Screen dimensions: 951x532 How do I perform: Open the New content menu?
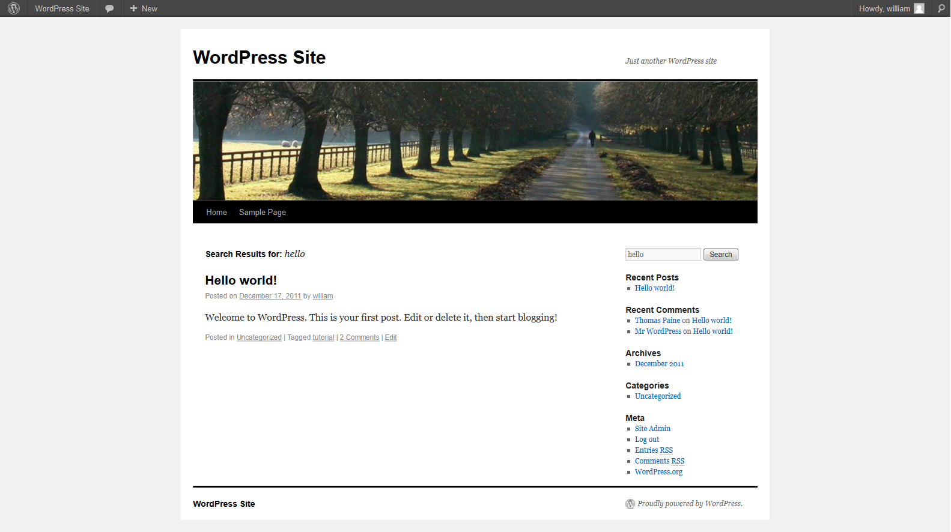pyautogui.click(x=144, y=8)
